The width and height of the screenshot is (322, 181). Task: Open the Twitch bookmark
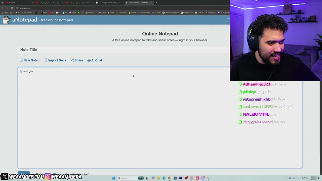click(72, 13)
